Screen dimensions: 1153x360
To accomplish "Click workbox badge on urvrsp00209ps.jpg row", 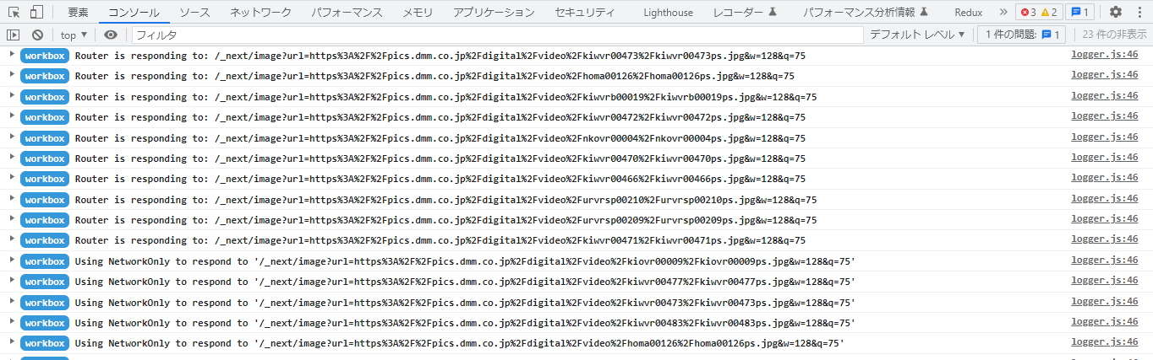I will point(45,220).
